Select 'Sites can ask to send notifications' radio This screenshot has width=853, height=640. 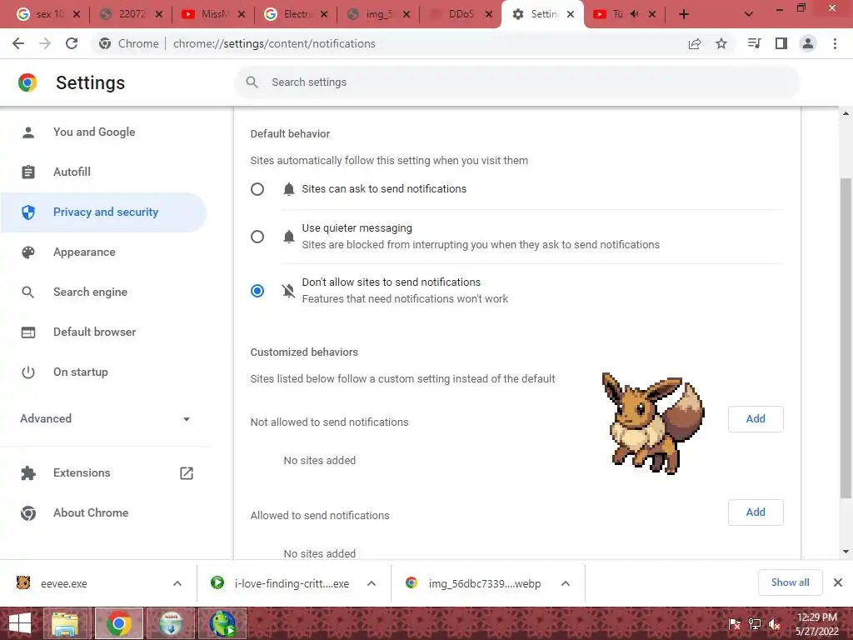257,189
